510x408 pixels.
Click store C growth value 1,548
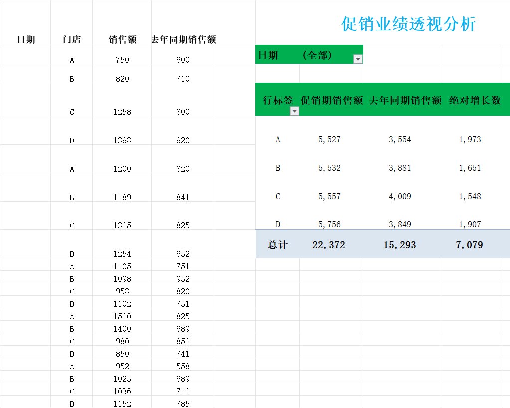(469, 197)
